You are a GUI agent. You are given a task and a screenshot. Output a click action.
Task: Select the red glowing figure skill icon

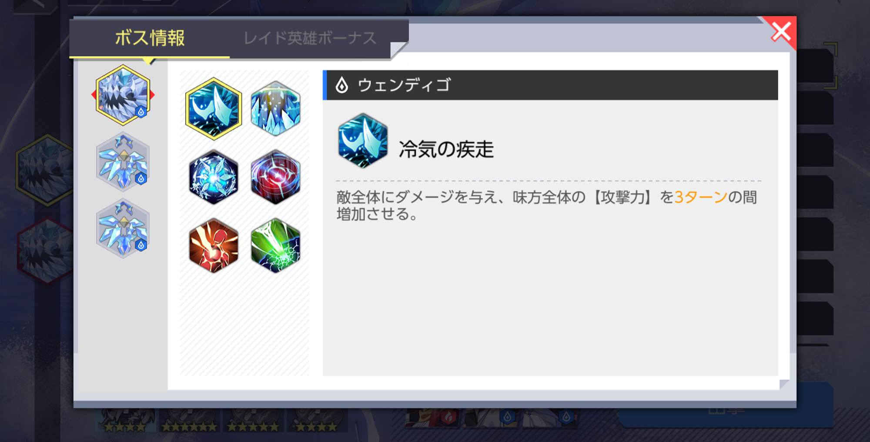(x=213, y=245)
